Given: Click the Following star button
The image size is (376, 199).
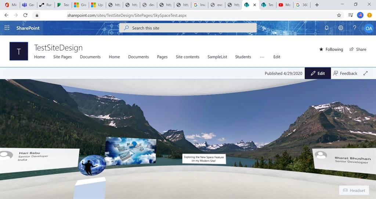Looking at the screenshot, I should click(331, 50).
